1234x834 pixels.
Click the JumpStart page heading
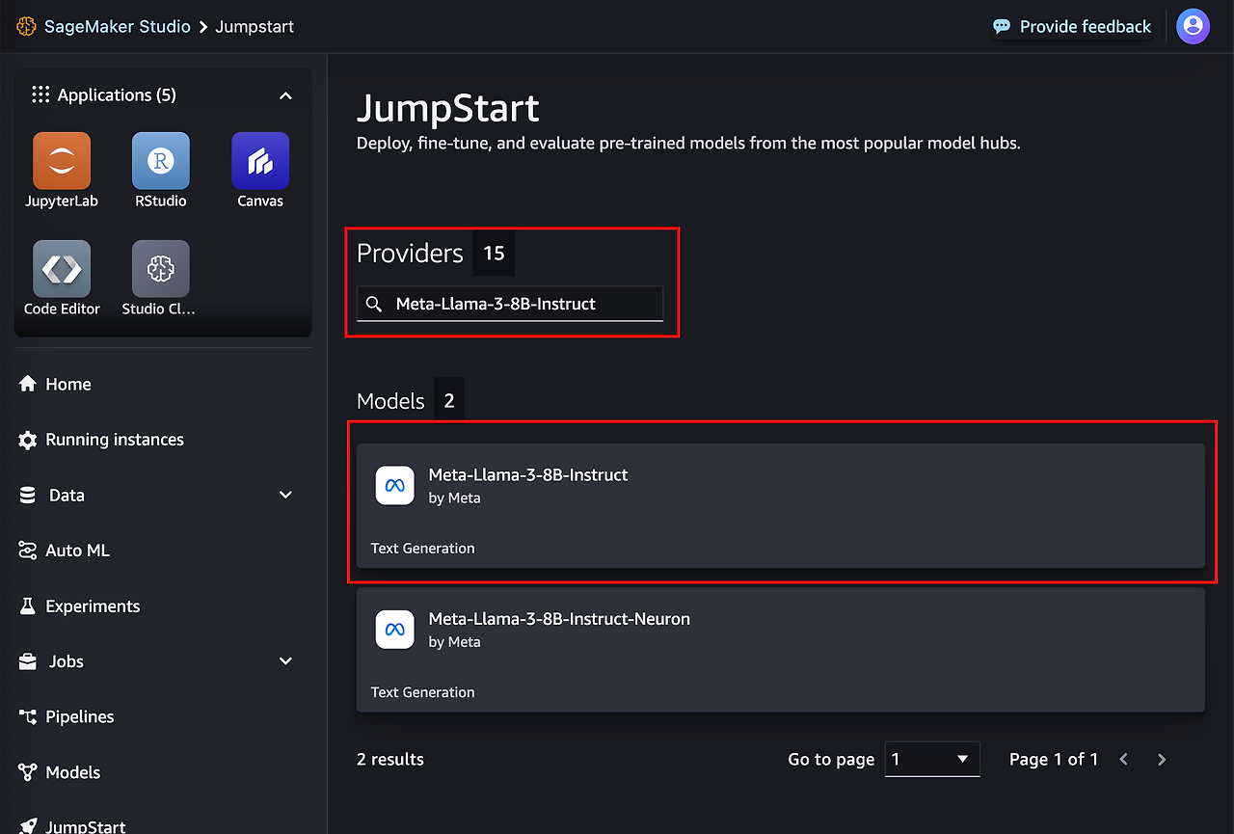(x=448, y=108)
